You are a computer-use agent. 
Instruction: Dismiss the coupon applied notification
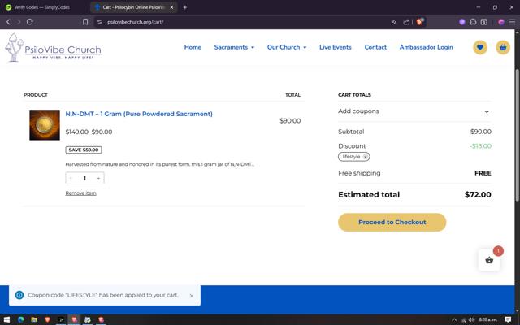click(192, 296)
